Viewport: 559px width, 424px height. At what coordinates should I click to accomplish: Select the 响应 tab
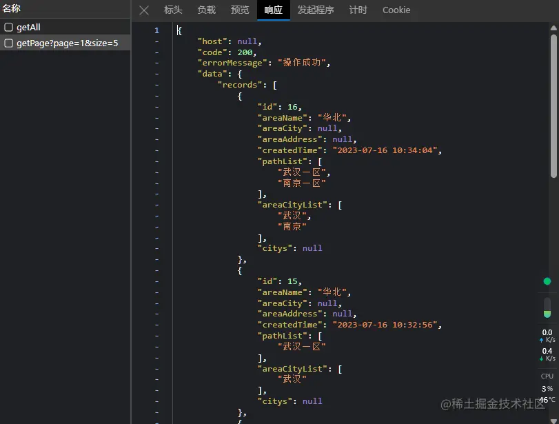point(274,10)
